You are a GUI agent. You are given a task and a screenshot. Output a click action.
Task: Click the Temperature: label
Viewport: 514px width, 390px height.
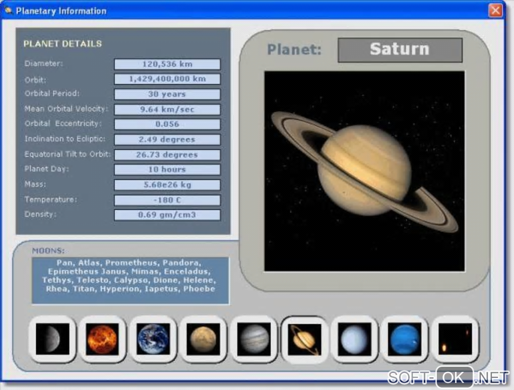click(50, 199)
